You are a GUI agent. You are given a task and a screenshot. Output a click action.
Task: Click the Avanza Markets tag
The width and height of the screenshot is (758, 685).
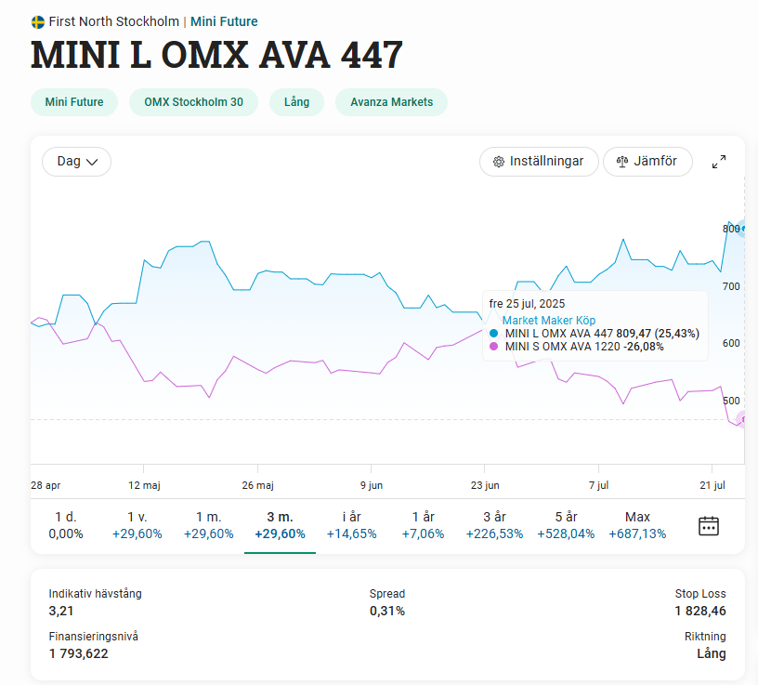coord(391,102)
